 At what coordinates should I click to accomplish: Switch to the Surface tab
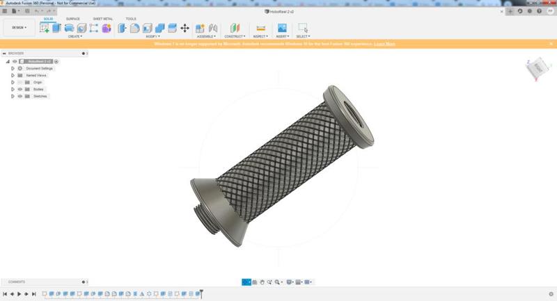(x=73, y=19)
